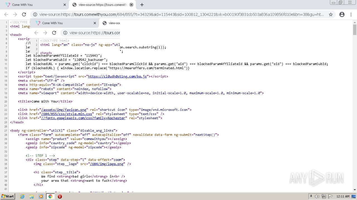Open the /assets/img/favicon.png link

pos(64,110)
